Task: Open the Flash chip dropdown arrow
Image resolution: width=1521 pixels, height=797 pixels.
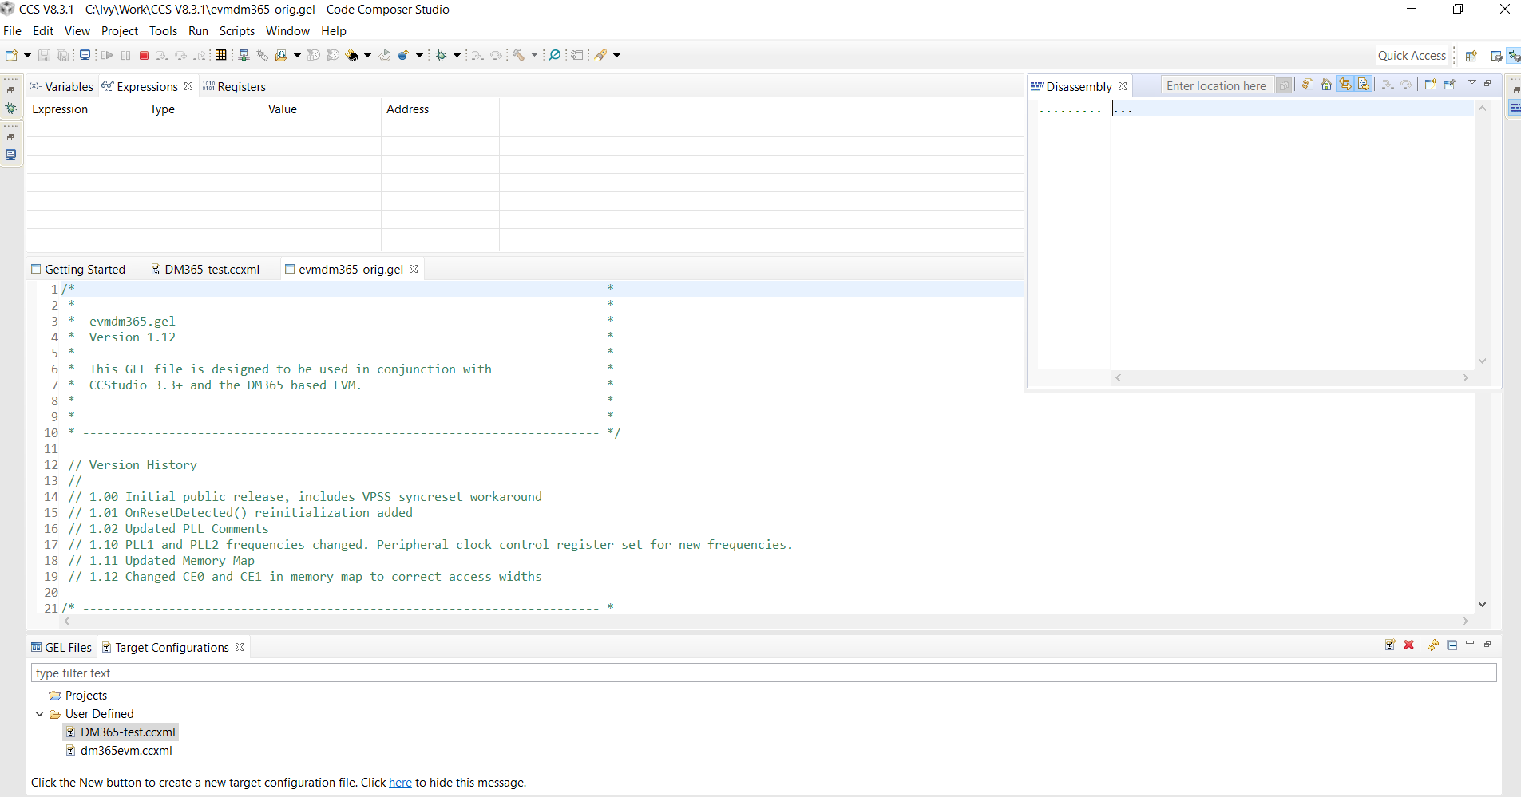Action: click(367, 55)
